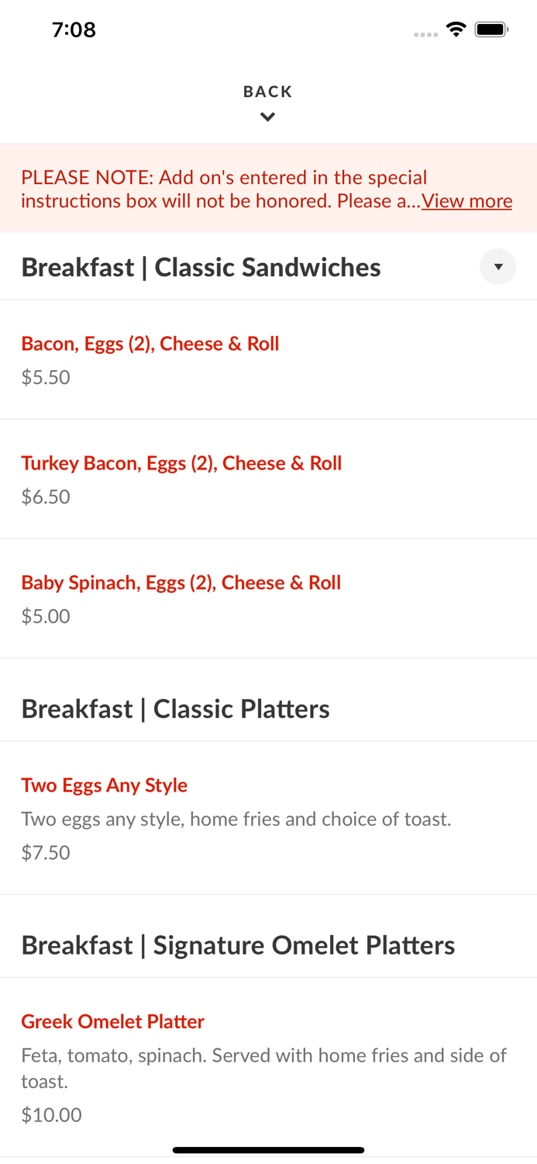Viewport: 537px width, 1164px height.
Task: Click the Breakfast Classic Platters header
Action: (x=175, y=708)
